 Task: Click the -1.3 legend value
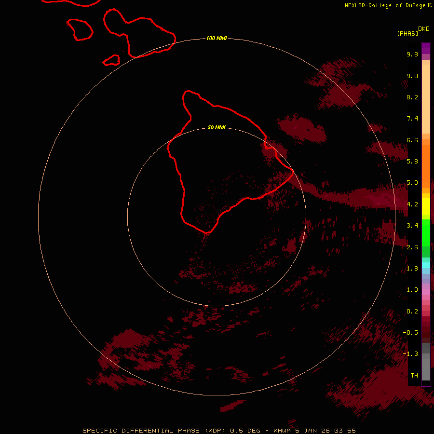click(x=410, y=354)
